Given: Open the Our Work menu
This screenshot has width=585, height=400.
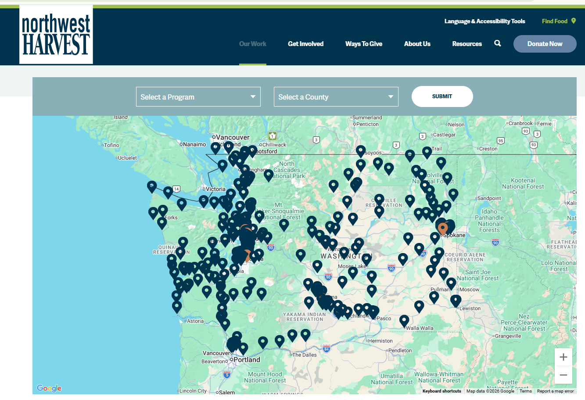Looking at the screenshot, I should [x=253, y=44].
